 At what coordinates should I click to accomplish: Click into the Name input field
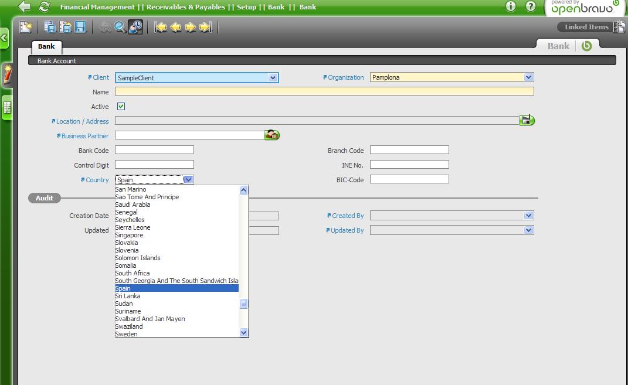[324, 92]
